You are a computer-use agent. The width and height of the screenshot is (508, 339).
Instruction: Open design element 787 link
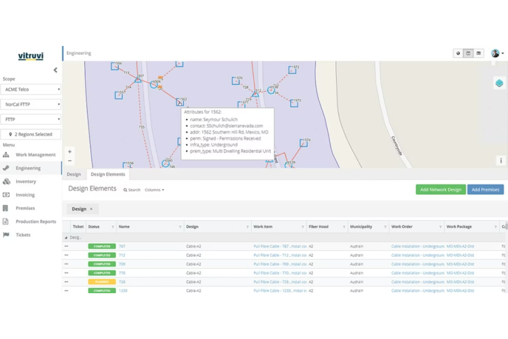123,246
